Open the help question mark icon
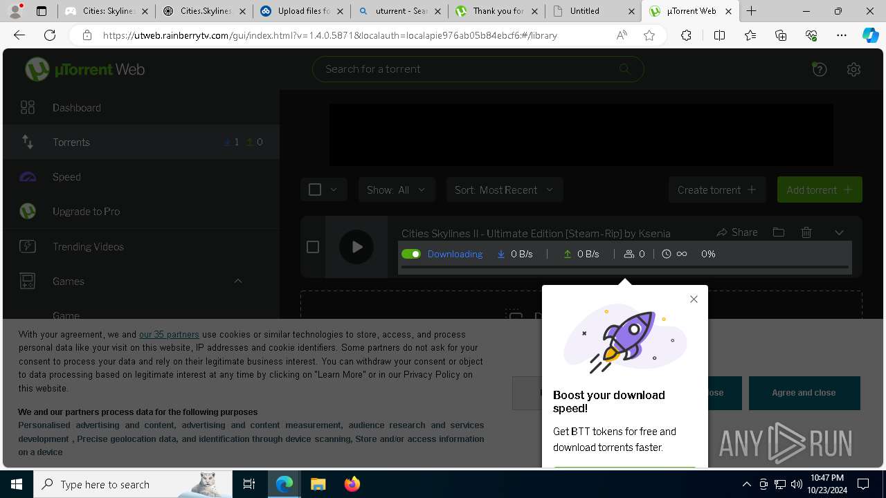Image resolution: width=886 pixels, height=498 pixels. point(820,69)
